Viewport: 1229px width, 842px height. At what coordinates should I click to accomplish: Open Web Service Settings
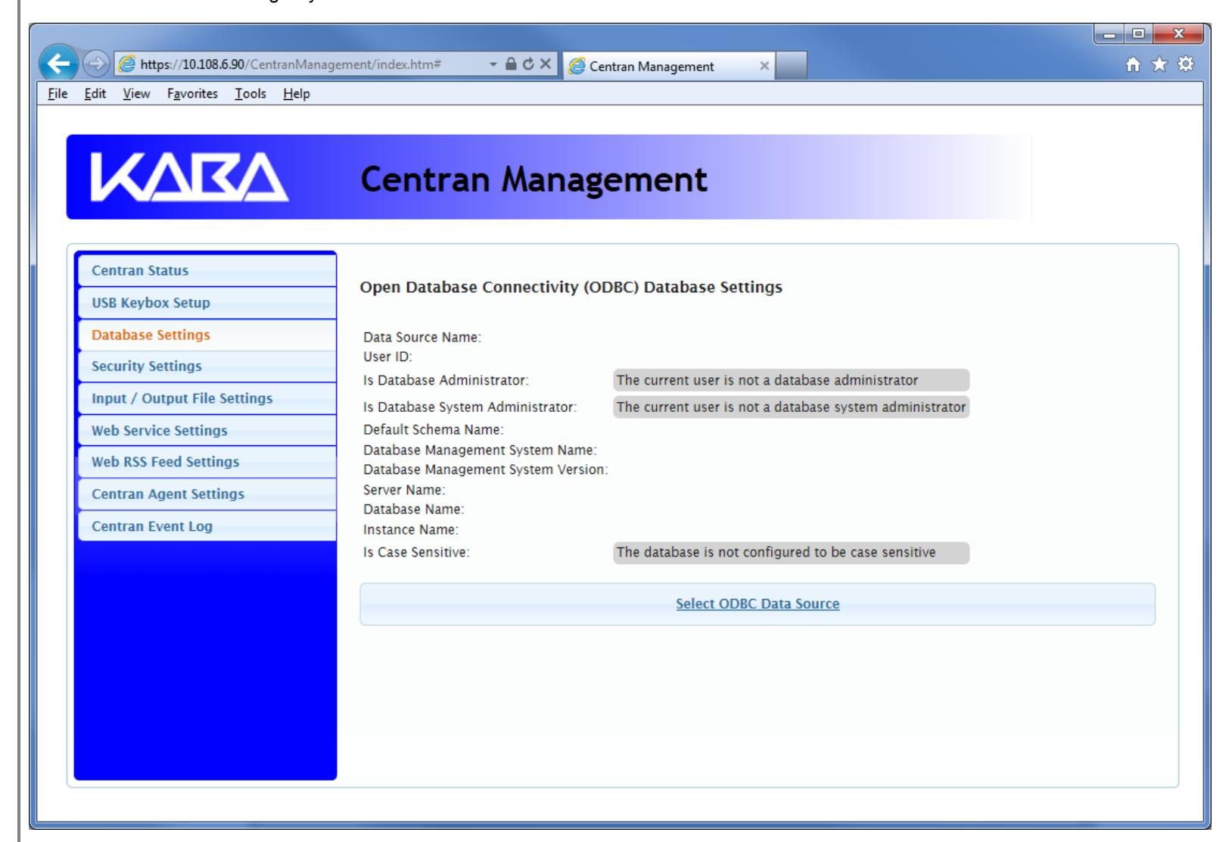point(207,430)
